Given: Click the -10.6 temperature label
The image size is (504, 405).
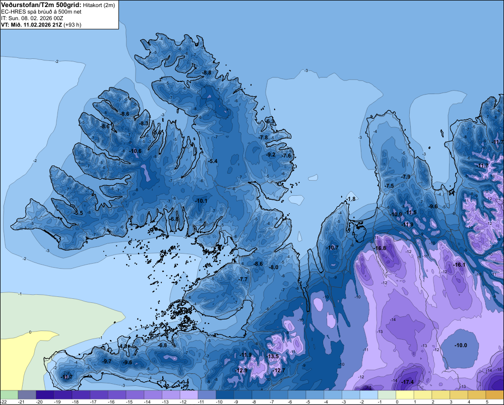Looking at the screenshot, I should pos(135,151).
